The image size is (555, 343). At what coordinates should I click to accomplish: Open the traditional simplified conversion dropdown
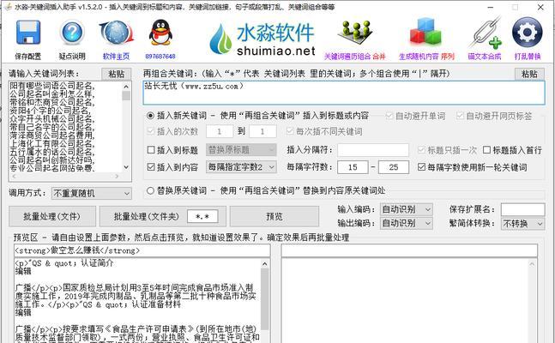point(522,224)
